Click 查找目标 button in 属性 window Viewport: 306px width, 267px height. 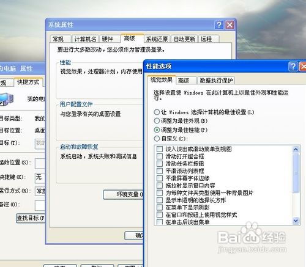click(x=31, y=218)
